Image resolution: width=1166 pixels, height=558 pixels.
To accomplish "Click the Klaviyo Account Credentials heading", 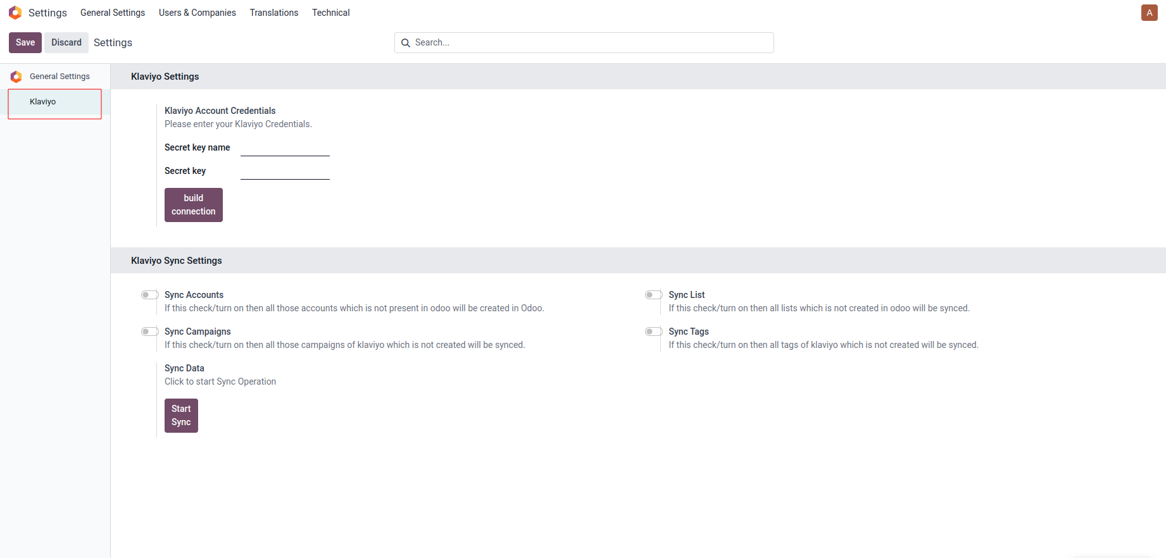I will coord(220,111).
